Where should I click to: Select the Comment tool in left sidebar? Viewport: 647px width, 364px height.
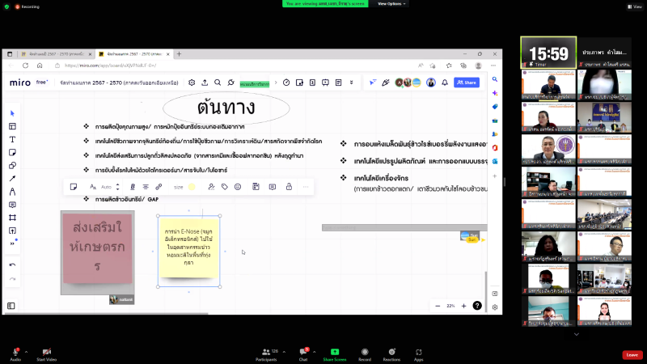[12, 205]
